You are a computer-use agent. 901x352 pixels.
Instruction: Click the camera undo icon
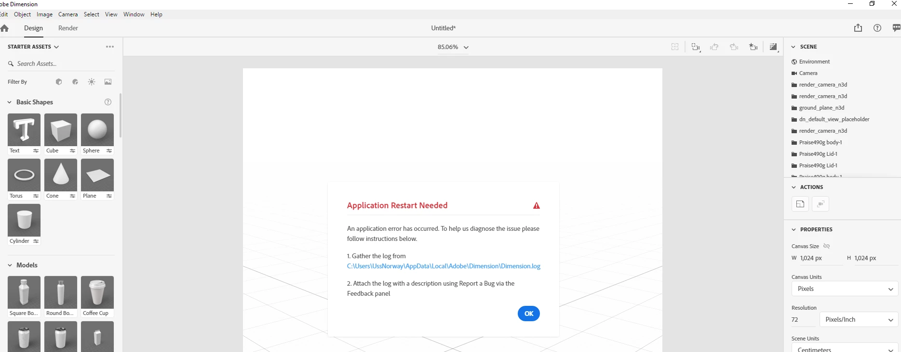[714, 47]
